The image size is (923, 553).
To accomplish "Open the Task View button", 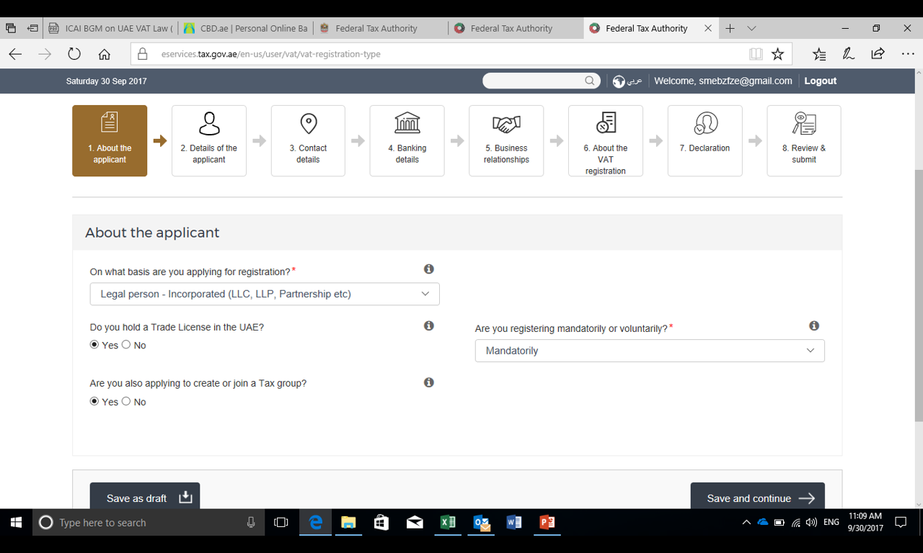I will (x=281, y=523).
